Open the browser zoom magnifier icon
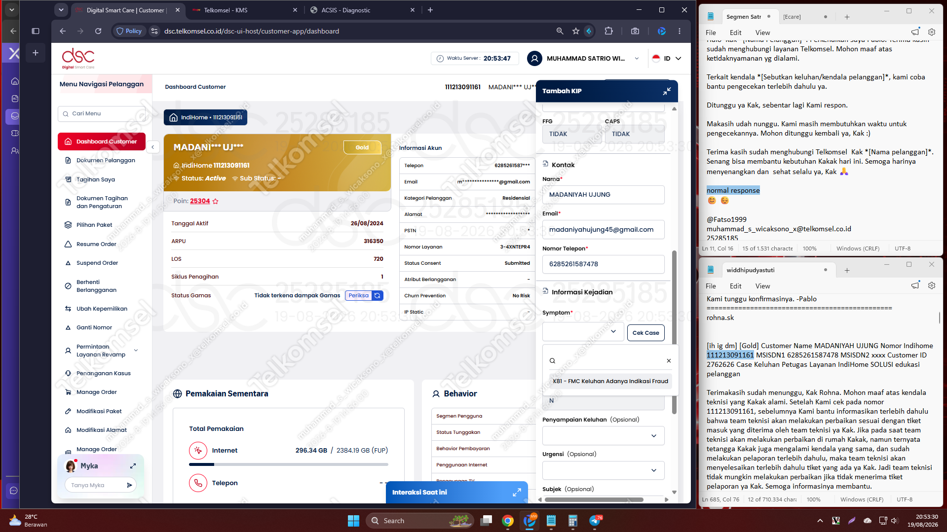This screenshot has height=532, width=947. click(x=560, y=31)
